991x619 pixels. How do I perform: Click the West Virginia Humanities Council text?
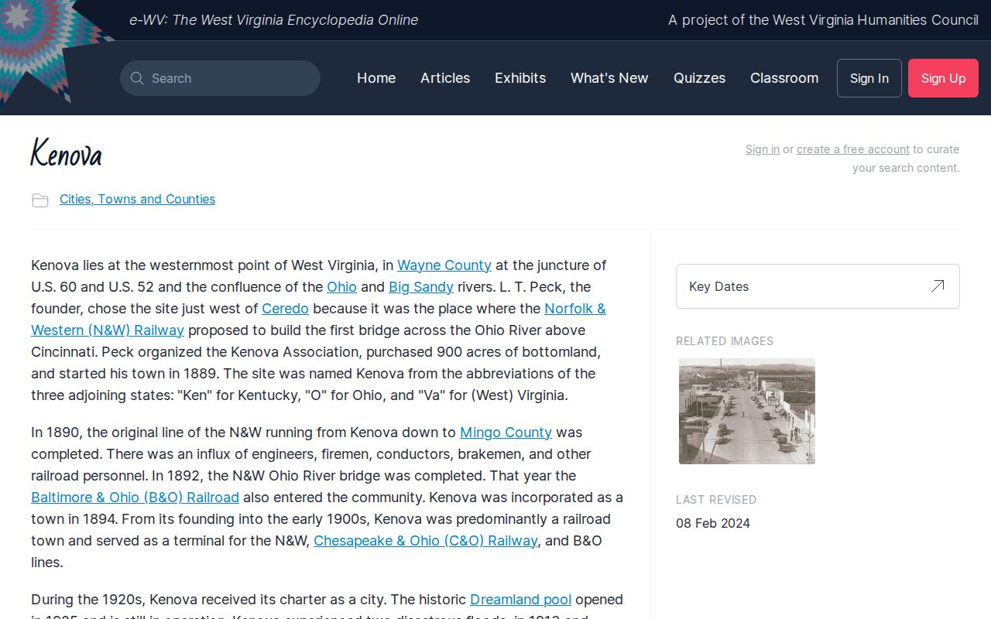pos(823,20)
